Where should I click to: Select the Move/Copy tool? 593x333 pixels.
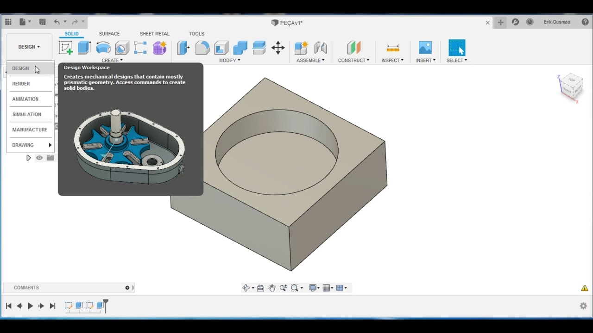click(x=278, y=48)
